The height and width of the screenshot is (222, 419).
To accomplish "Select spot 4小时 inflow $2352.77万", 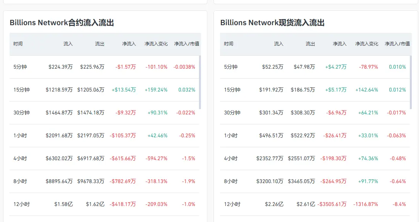I will 270,159.
